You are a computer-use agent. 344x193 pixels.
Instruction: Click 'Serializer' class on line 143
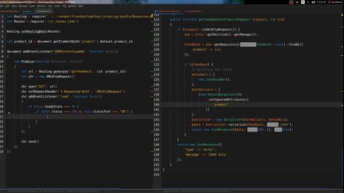(x=233, y=120)
